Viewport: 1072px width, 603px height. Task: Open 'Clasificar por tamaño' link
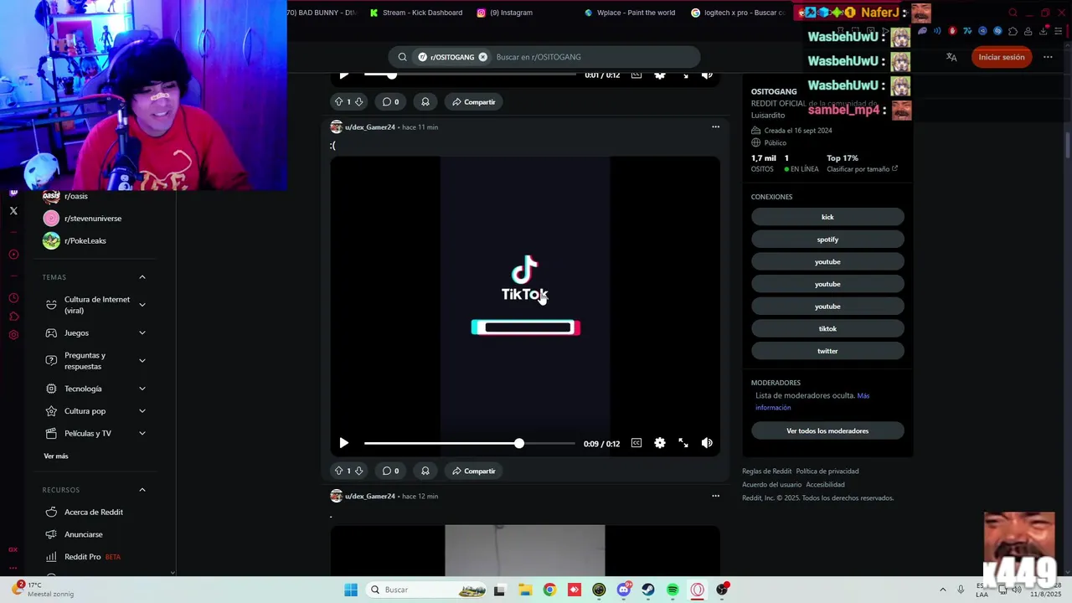(x=862, y=169)
